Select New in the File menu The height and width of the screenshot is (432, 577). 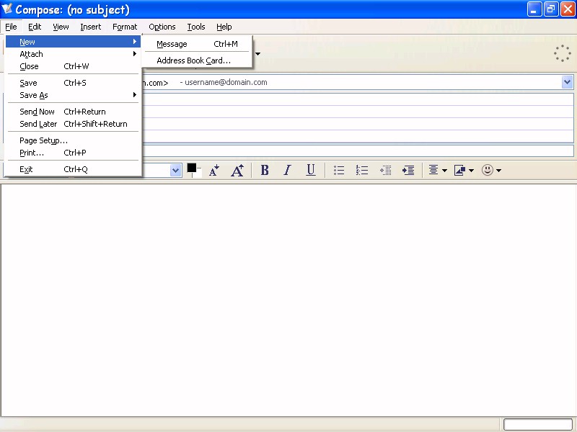[x=74, y=42]
